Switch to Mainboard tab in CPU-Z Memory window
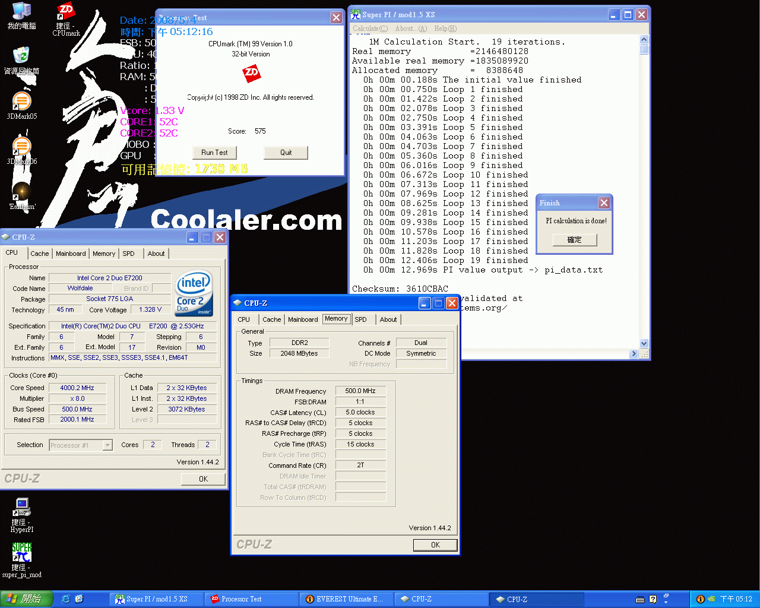 (303, 319)
